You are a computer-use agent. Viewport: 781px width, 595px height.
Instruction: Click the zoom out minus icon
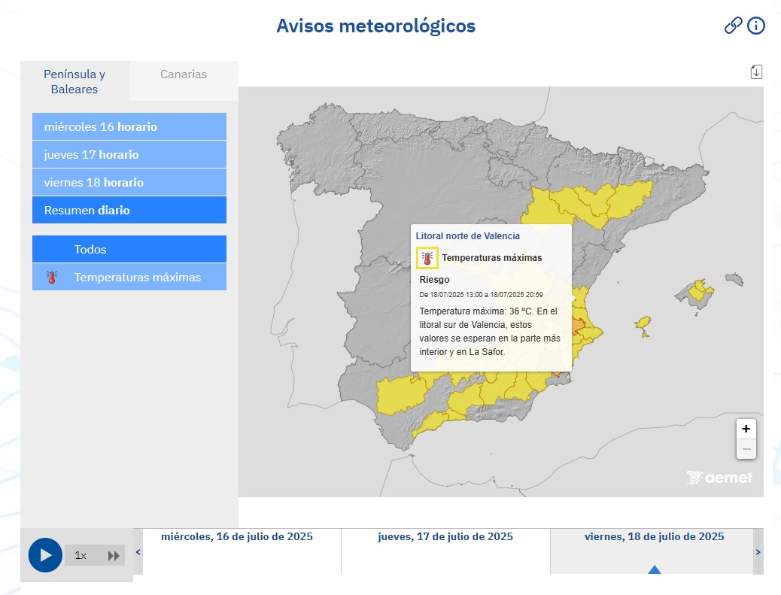pos(746,448)
